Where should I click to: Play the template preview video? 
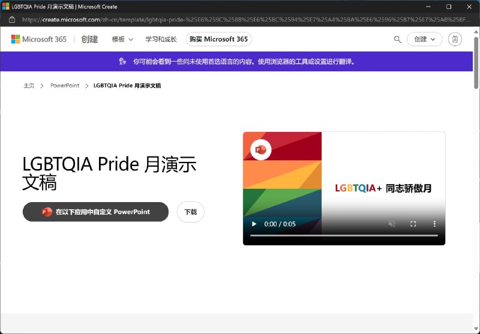point(254,224)
